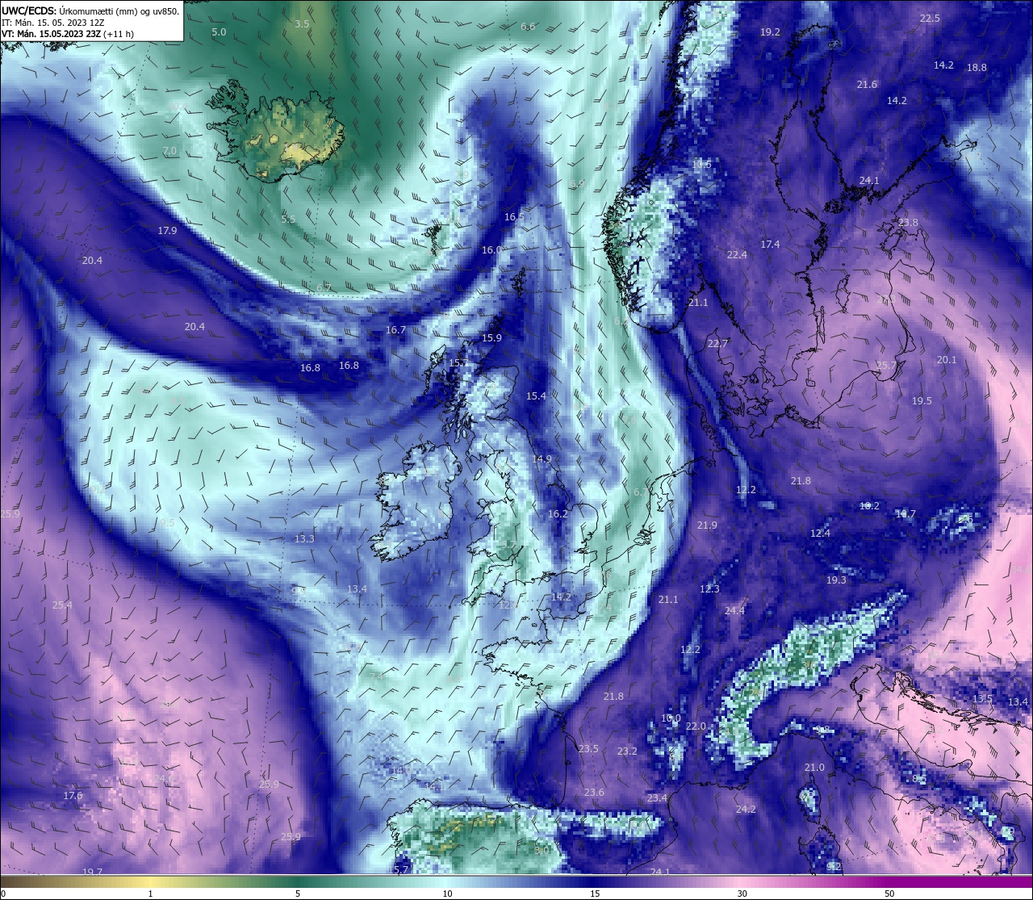Click the "19.5" value label
Image resolution: width=1033 pixels, height=900 pixels.
922,401
